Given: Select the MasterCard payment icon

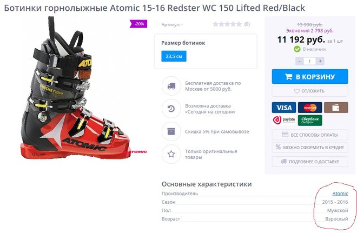Looking at the screenshot, I should pos(310,108).
